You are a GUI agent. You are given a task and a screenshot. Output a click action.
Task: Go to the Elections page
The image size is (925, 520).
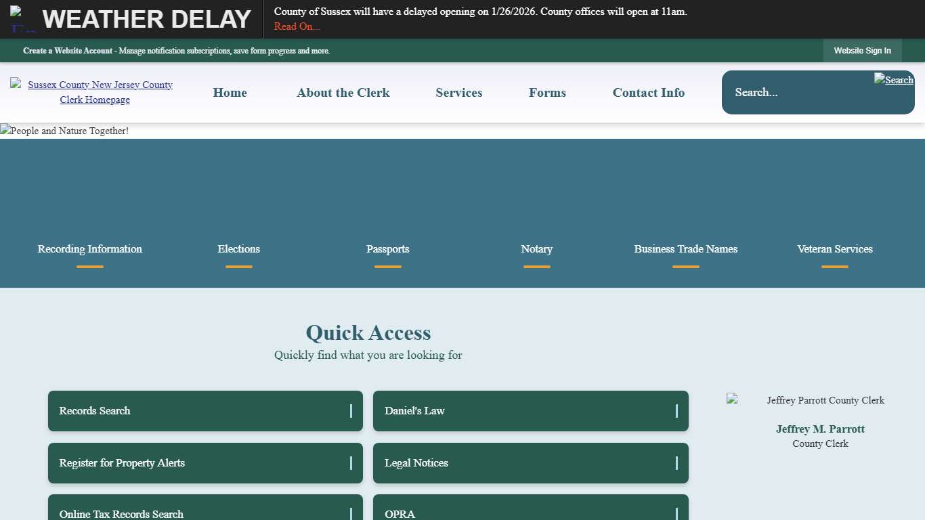click(238, 249)
